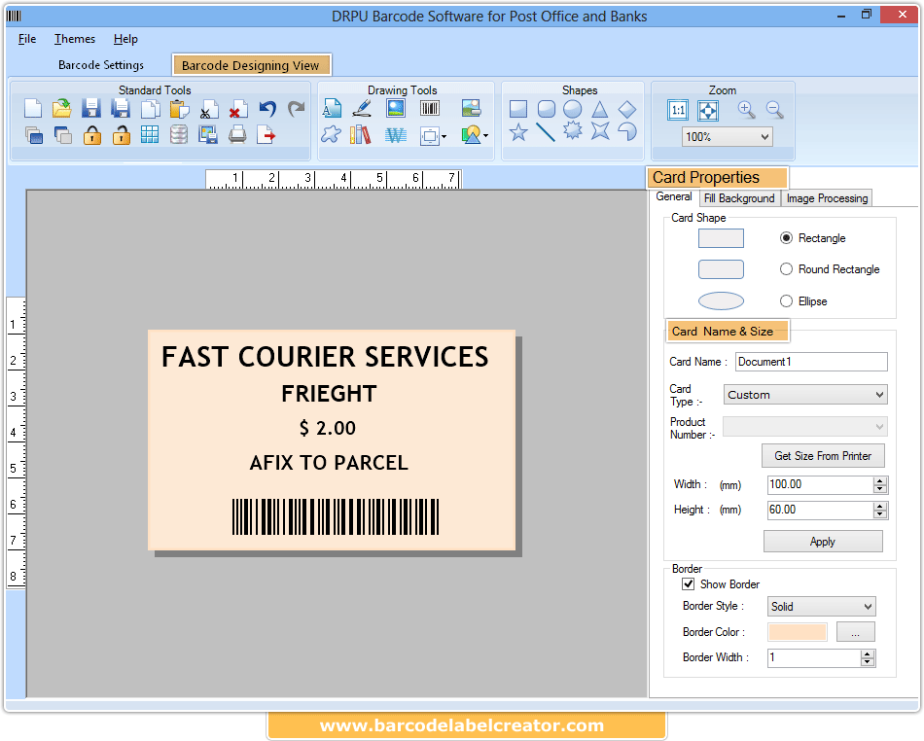Viewport: 924px width, 741px height.
Task: Paste from the clipboard icon
Action: 179,109
